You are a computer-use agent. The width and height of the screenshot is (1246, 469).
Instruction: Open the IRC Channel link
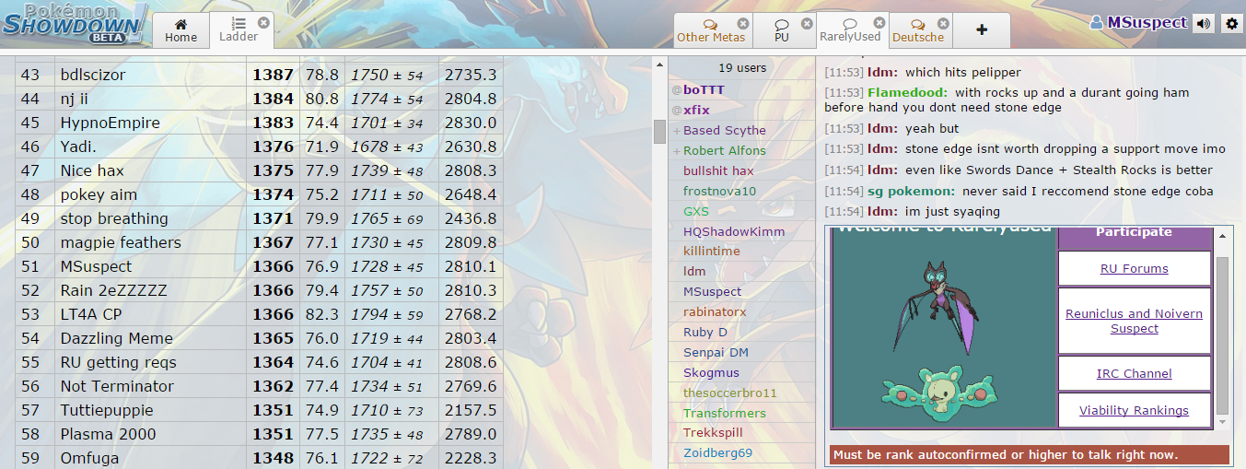[x=1134, y=374]
